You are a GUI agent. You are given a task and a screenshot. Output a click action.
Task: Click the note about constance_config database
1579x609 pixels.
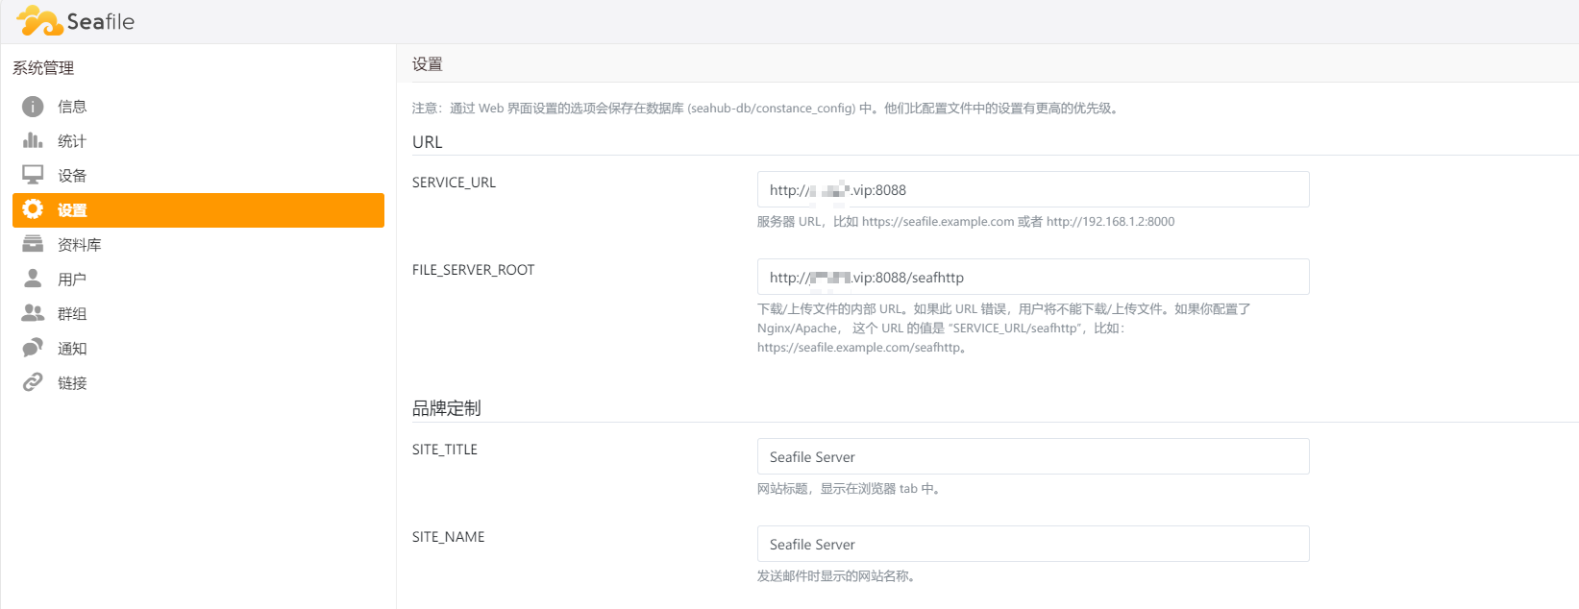pyautogui.click(x=766, y=109)
